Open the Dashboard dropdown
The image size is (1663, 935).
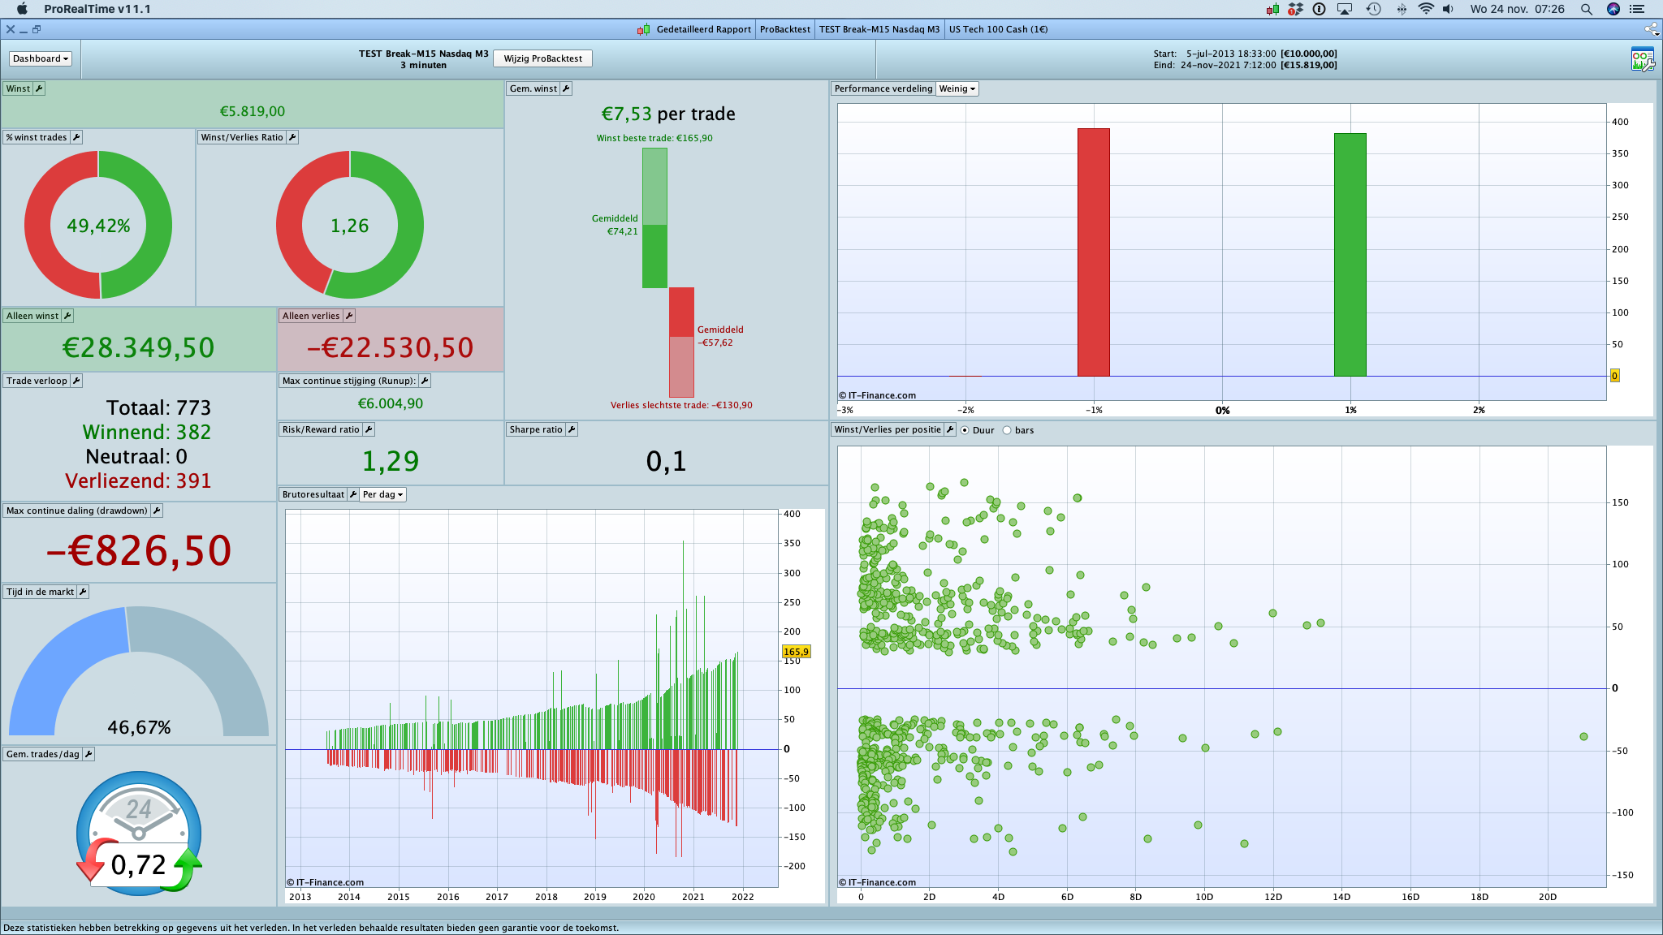[41, 58]
